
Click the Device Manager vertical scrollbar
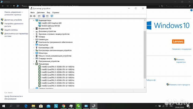click(x=145, y=54)
